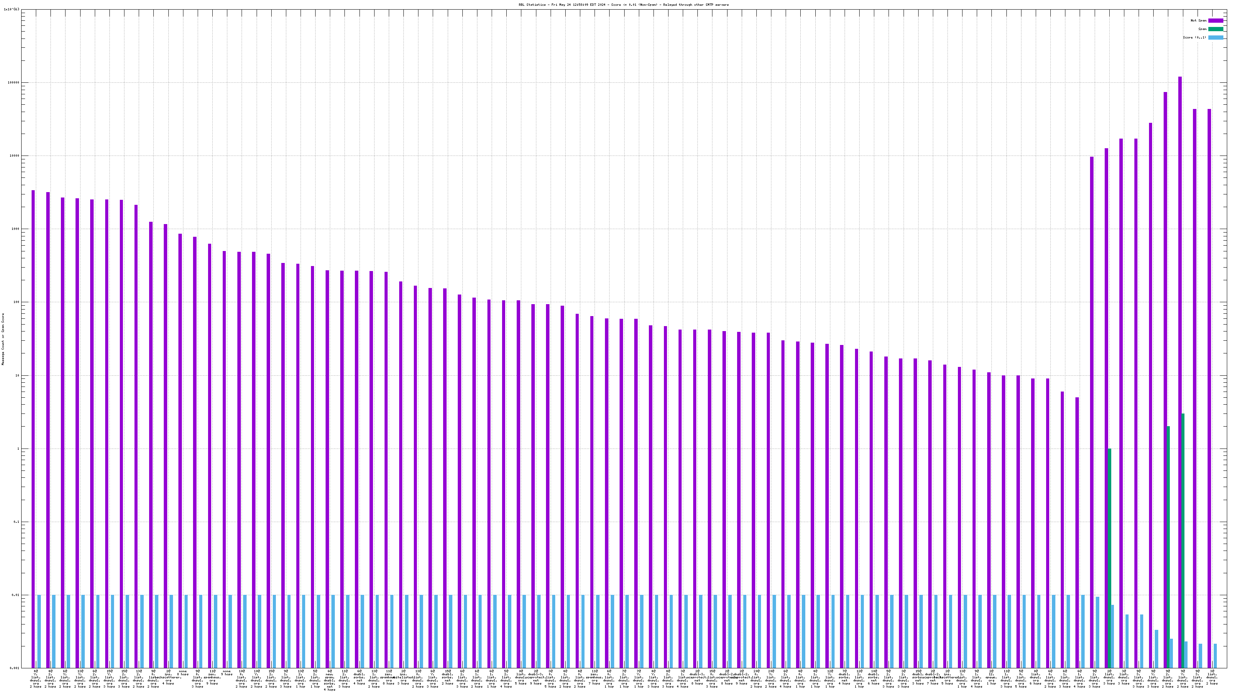The image size is (1233, 693).
Task: Click the blue Score (0..1) legend swatch
Action: [x=1215, y=37]
